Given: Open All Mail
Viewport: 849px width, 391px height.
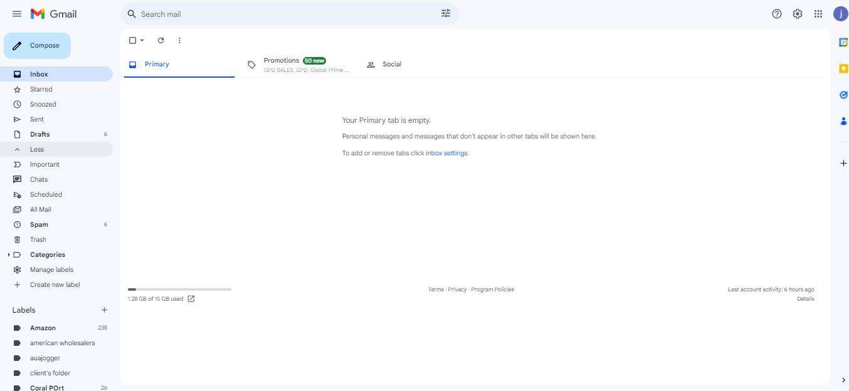Looking at the screenshot, I should (56, 209).
